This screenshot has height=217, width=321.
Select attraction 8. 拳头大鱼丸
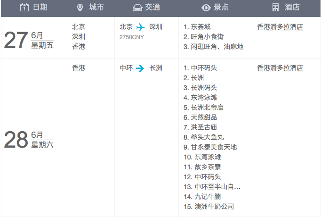click(203, 137)
